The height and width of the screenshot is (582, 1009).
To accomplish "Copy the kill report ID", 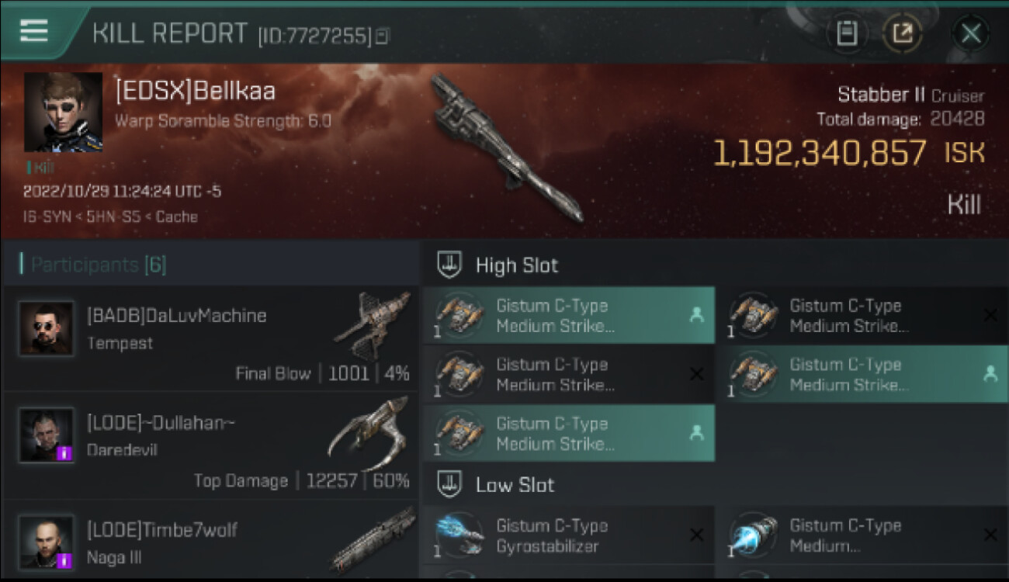I will pos(382,36).
